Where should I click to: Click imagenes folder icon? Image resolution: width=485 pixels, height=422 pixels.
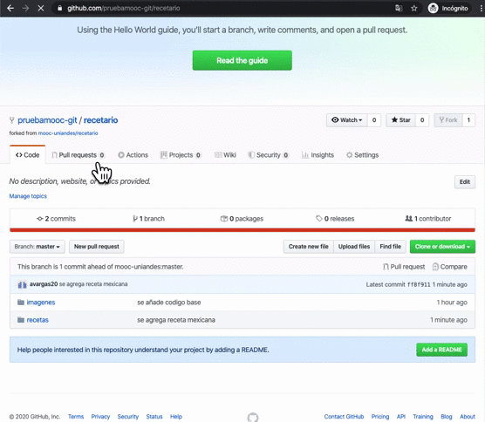(21, 302)
